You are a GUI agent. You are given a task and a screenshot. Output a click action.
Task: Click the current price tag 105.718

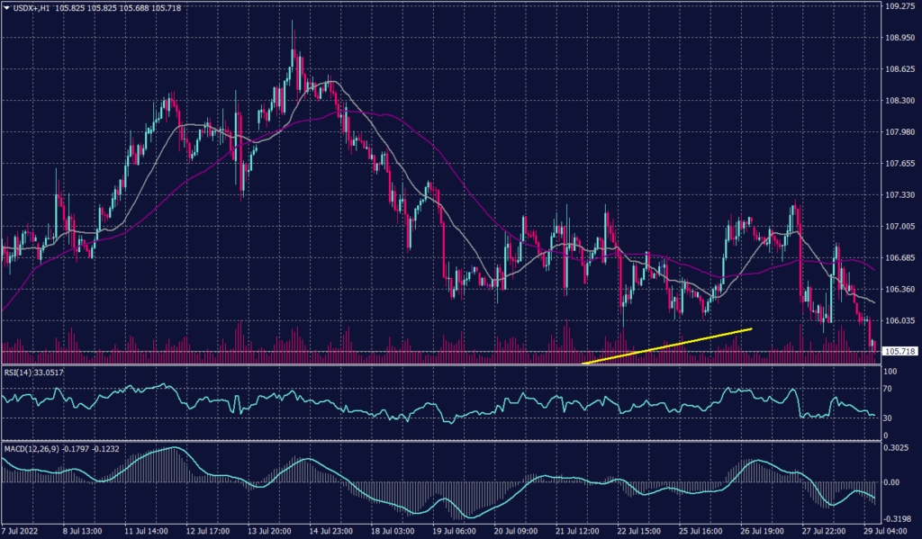click(899, 352)
